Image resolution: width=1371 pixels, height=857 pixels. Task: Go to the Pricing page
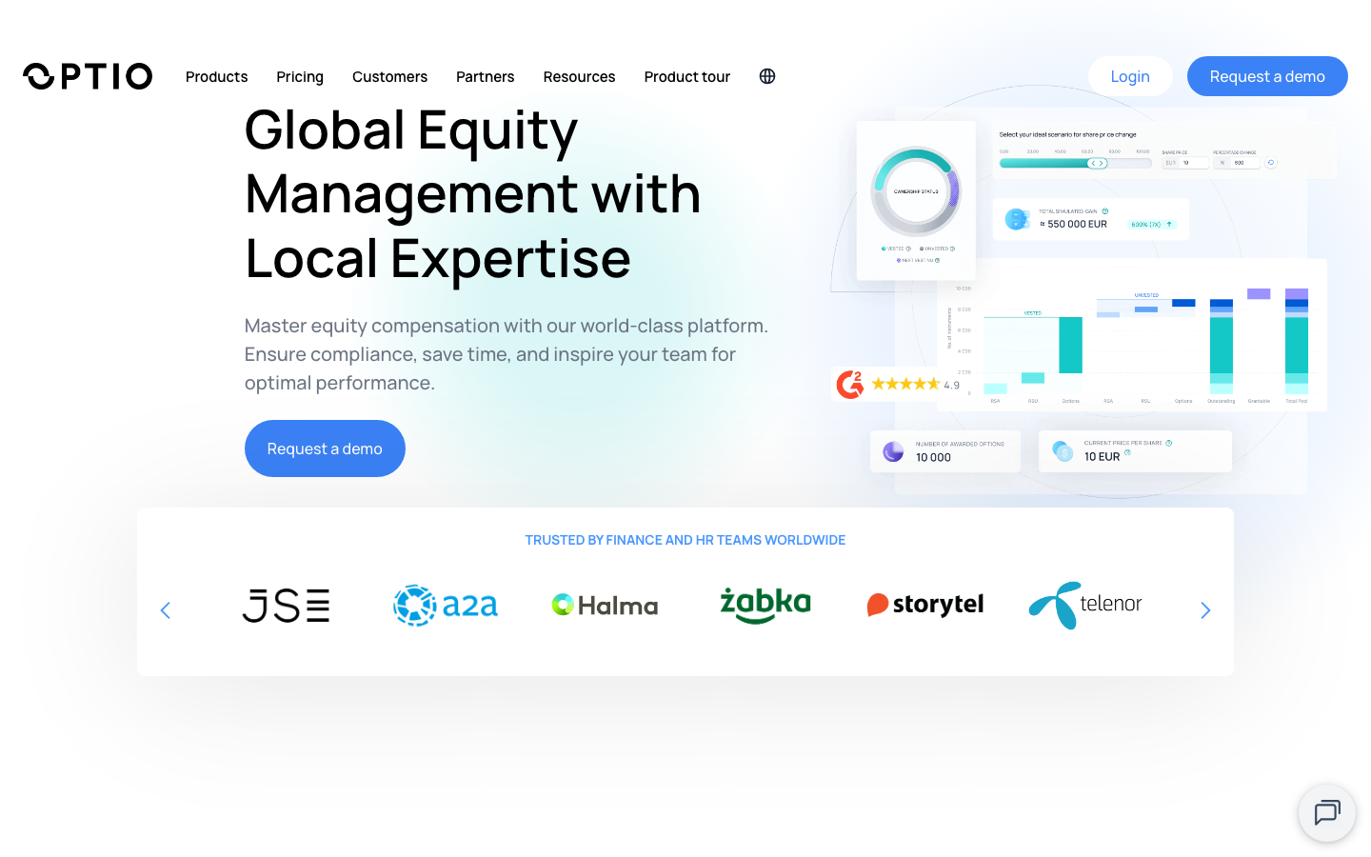pos(300,76)
